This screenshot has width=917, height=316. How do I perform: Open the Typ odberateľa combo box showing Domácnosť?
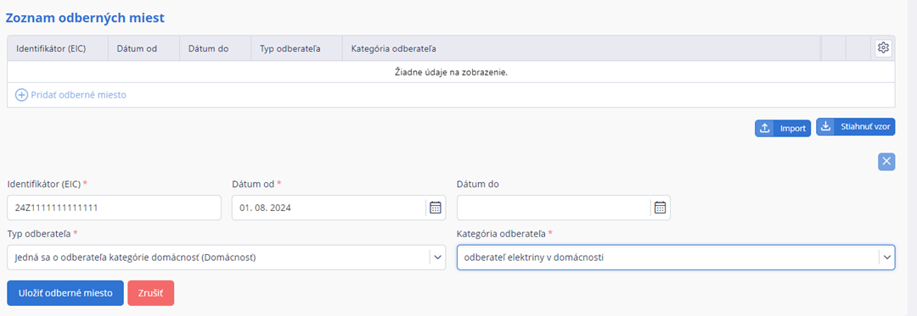(x=227, y=258)
